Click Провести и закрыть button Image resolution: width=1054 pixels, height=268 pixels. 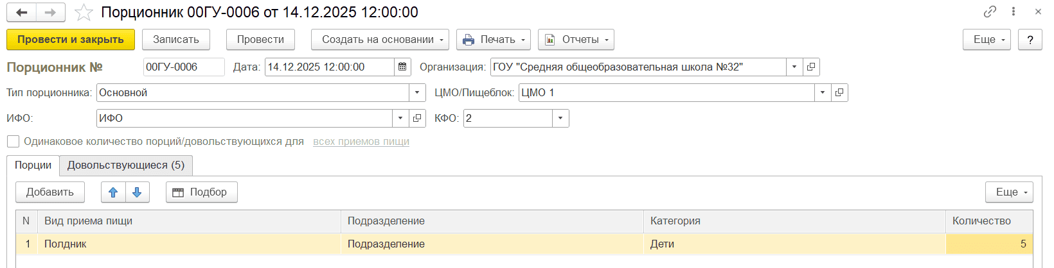pos(70,39)
